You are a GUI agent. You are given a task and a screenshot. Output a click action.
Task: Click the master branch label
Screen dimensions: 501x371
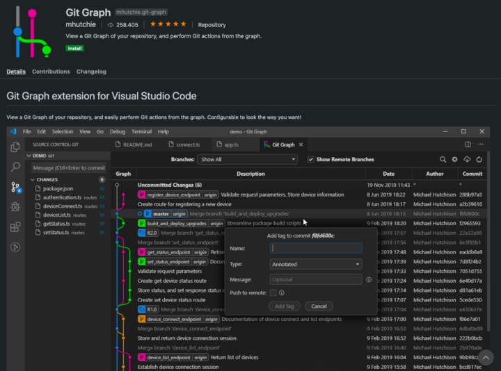pyautogui.click(x=161, y=214)
